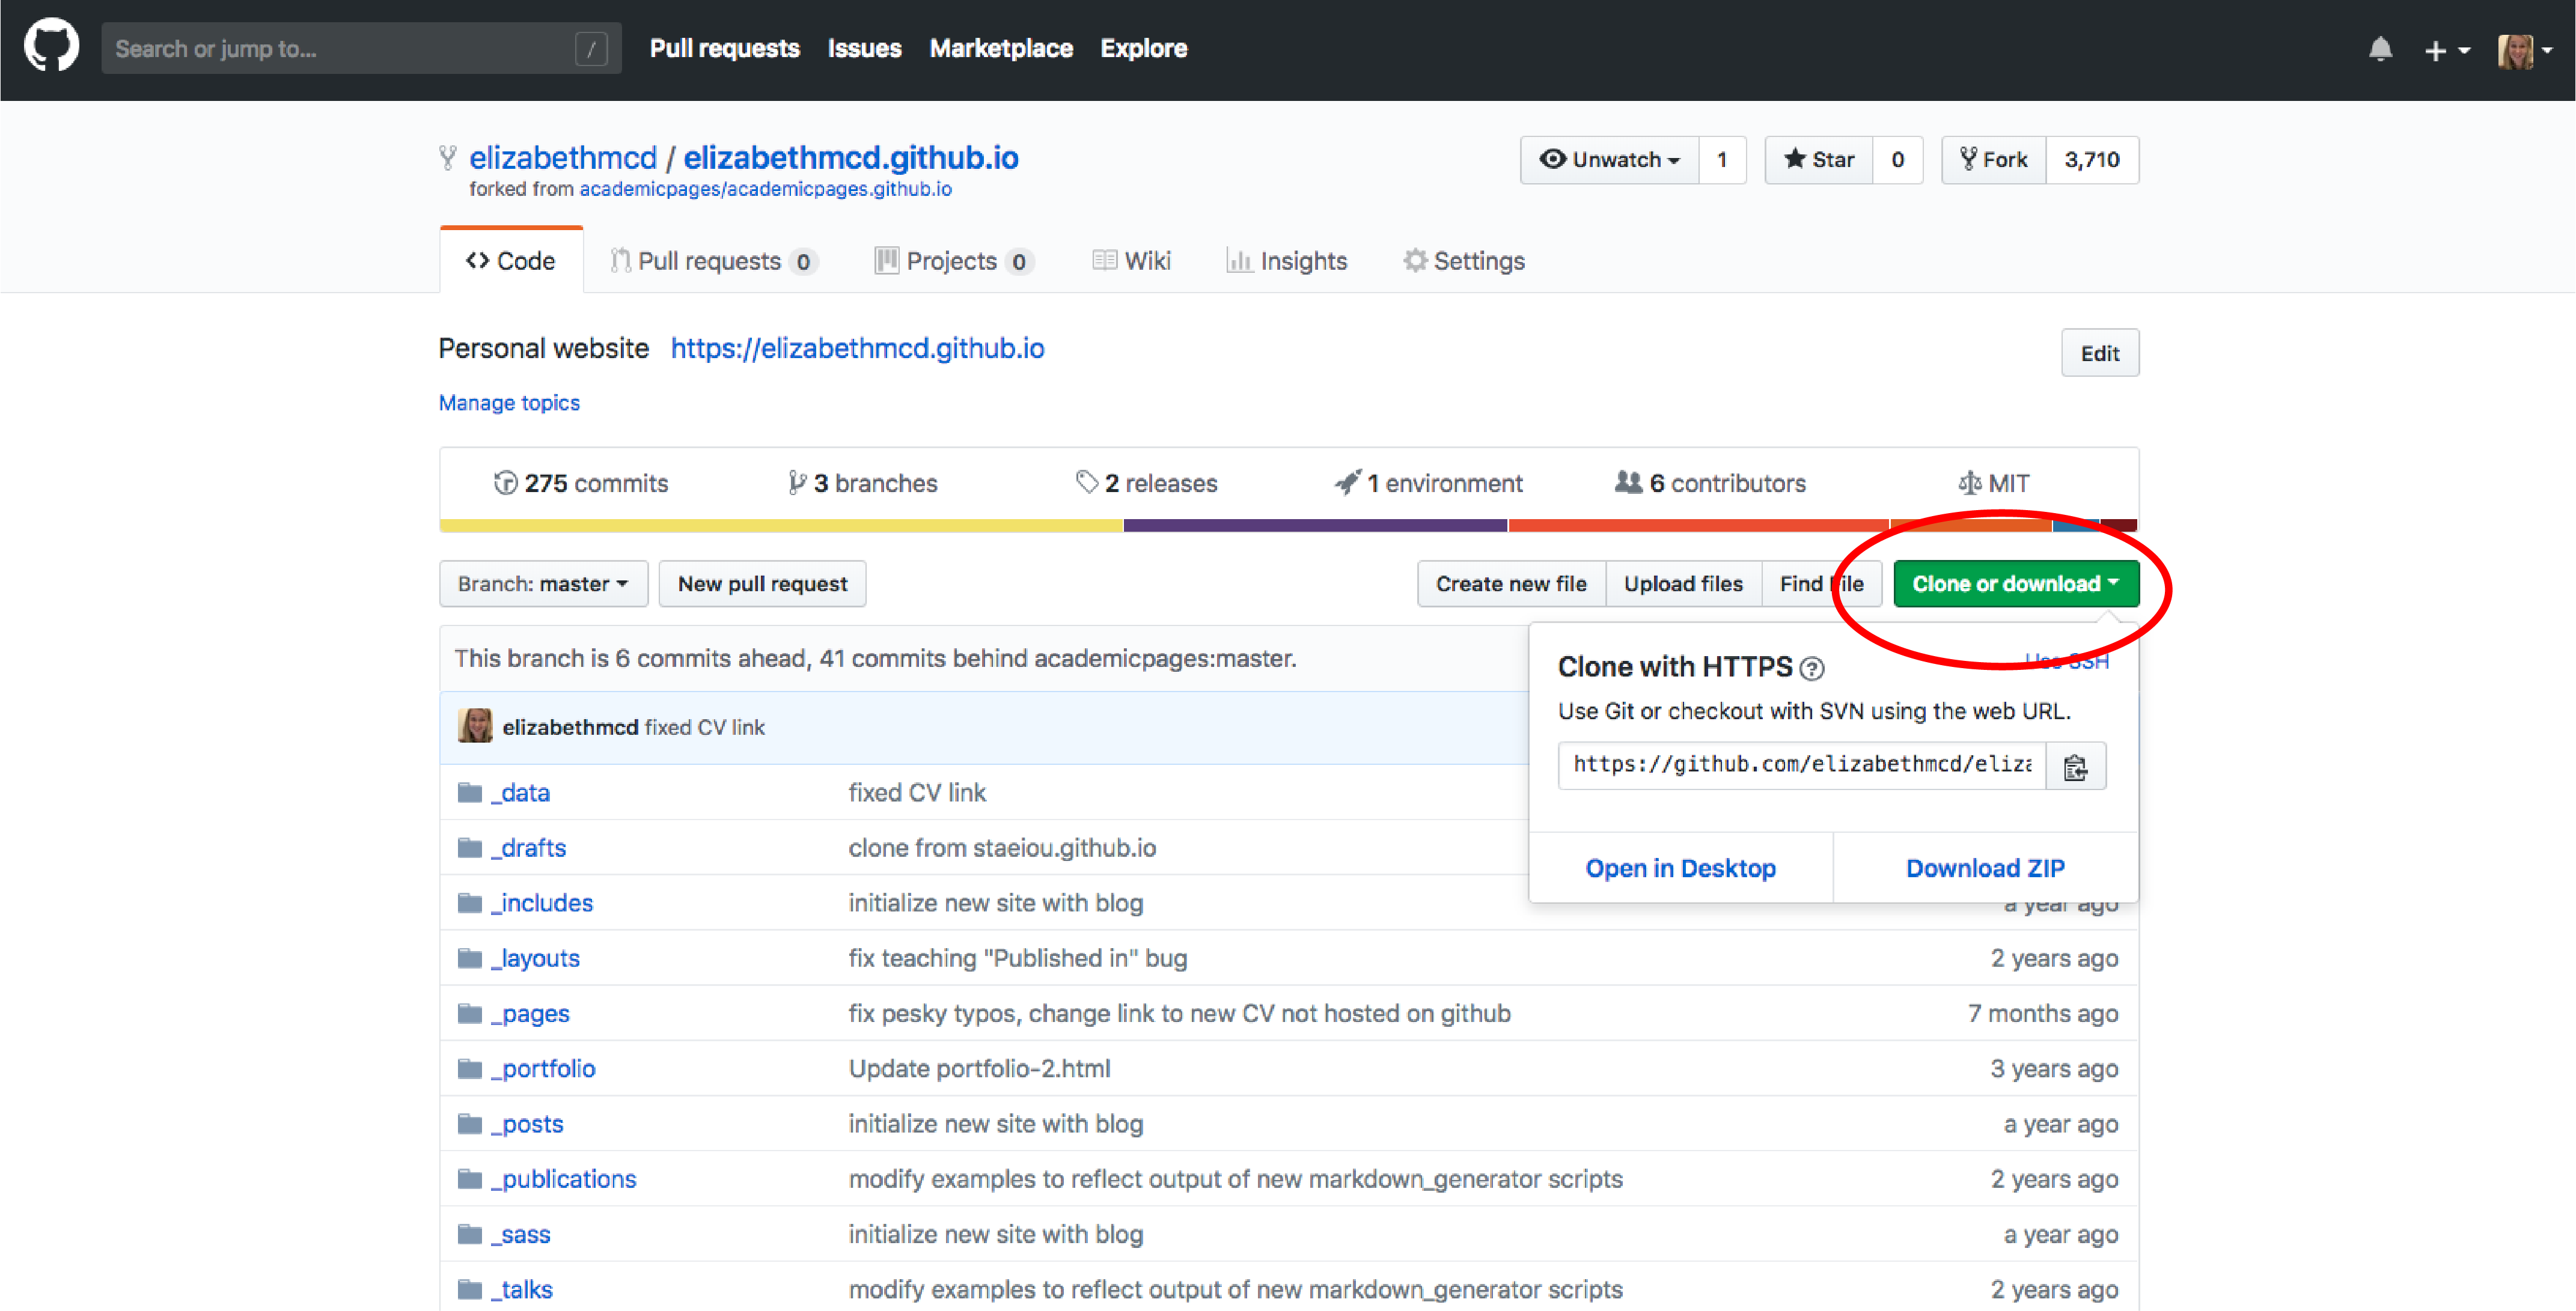The image size is (2576, 1311).
Task: Open the _publications folder
Action: point(564,1179)
